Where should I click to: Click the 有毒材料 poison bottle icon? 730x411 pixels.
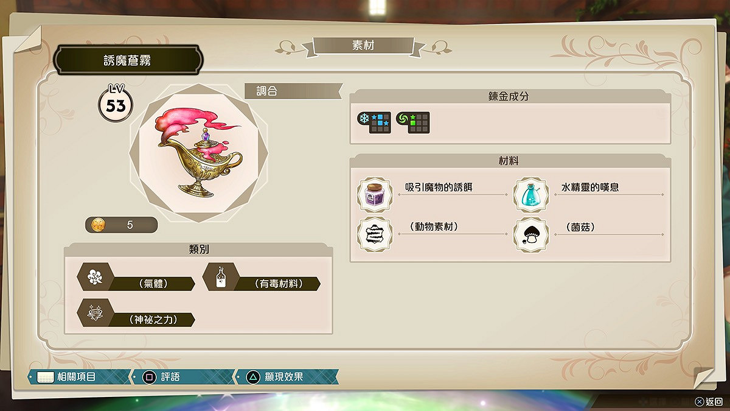point(220,277)
